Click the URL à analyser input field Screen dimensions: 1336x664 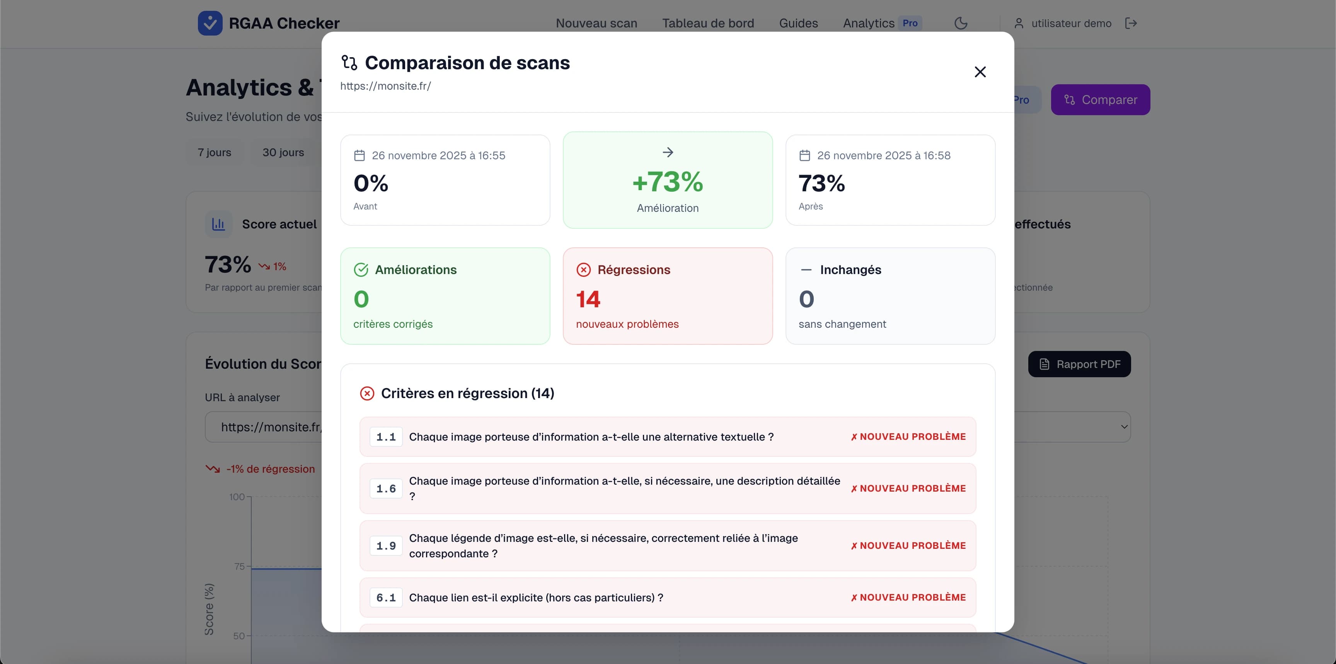(x=270, y=427)
